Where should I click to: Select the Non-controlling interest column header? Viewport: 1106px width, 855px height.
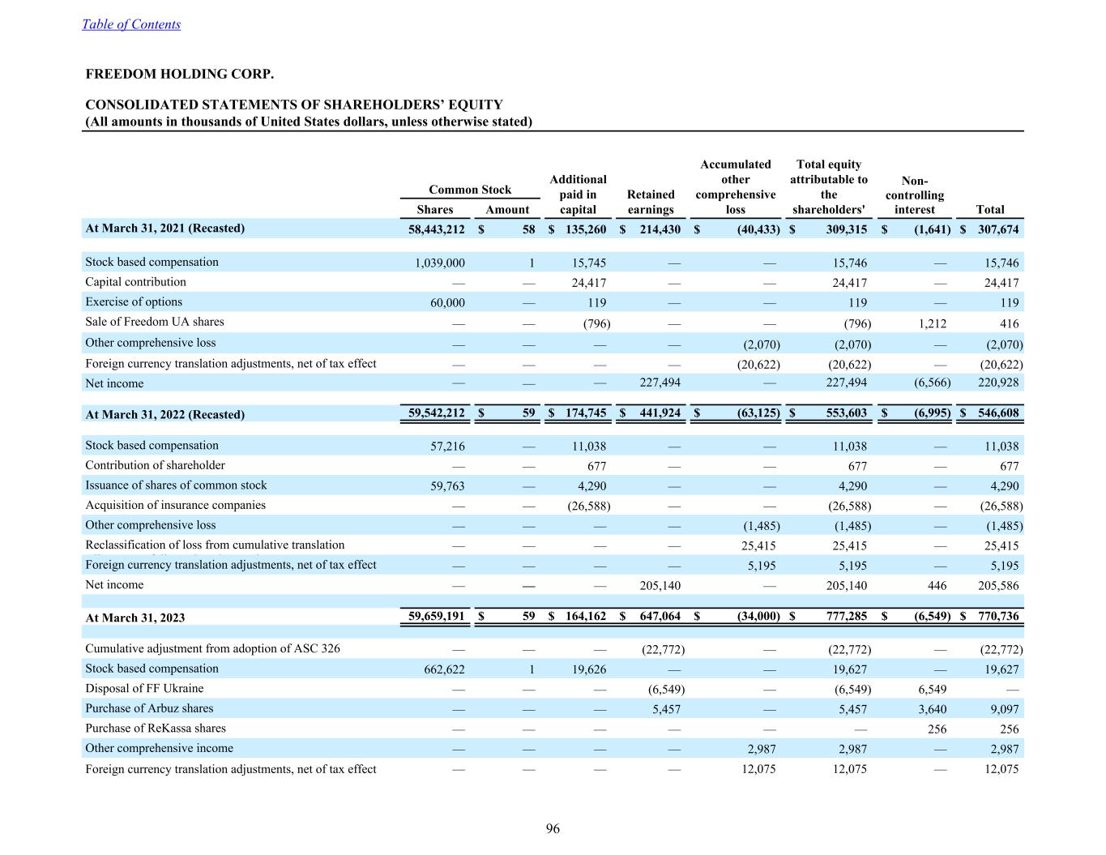(914, 195)
